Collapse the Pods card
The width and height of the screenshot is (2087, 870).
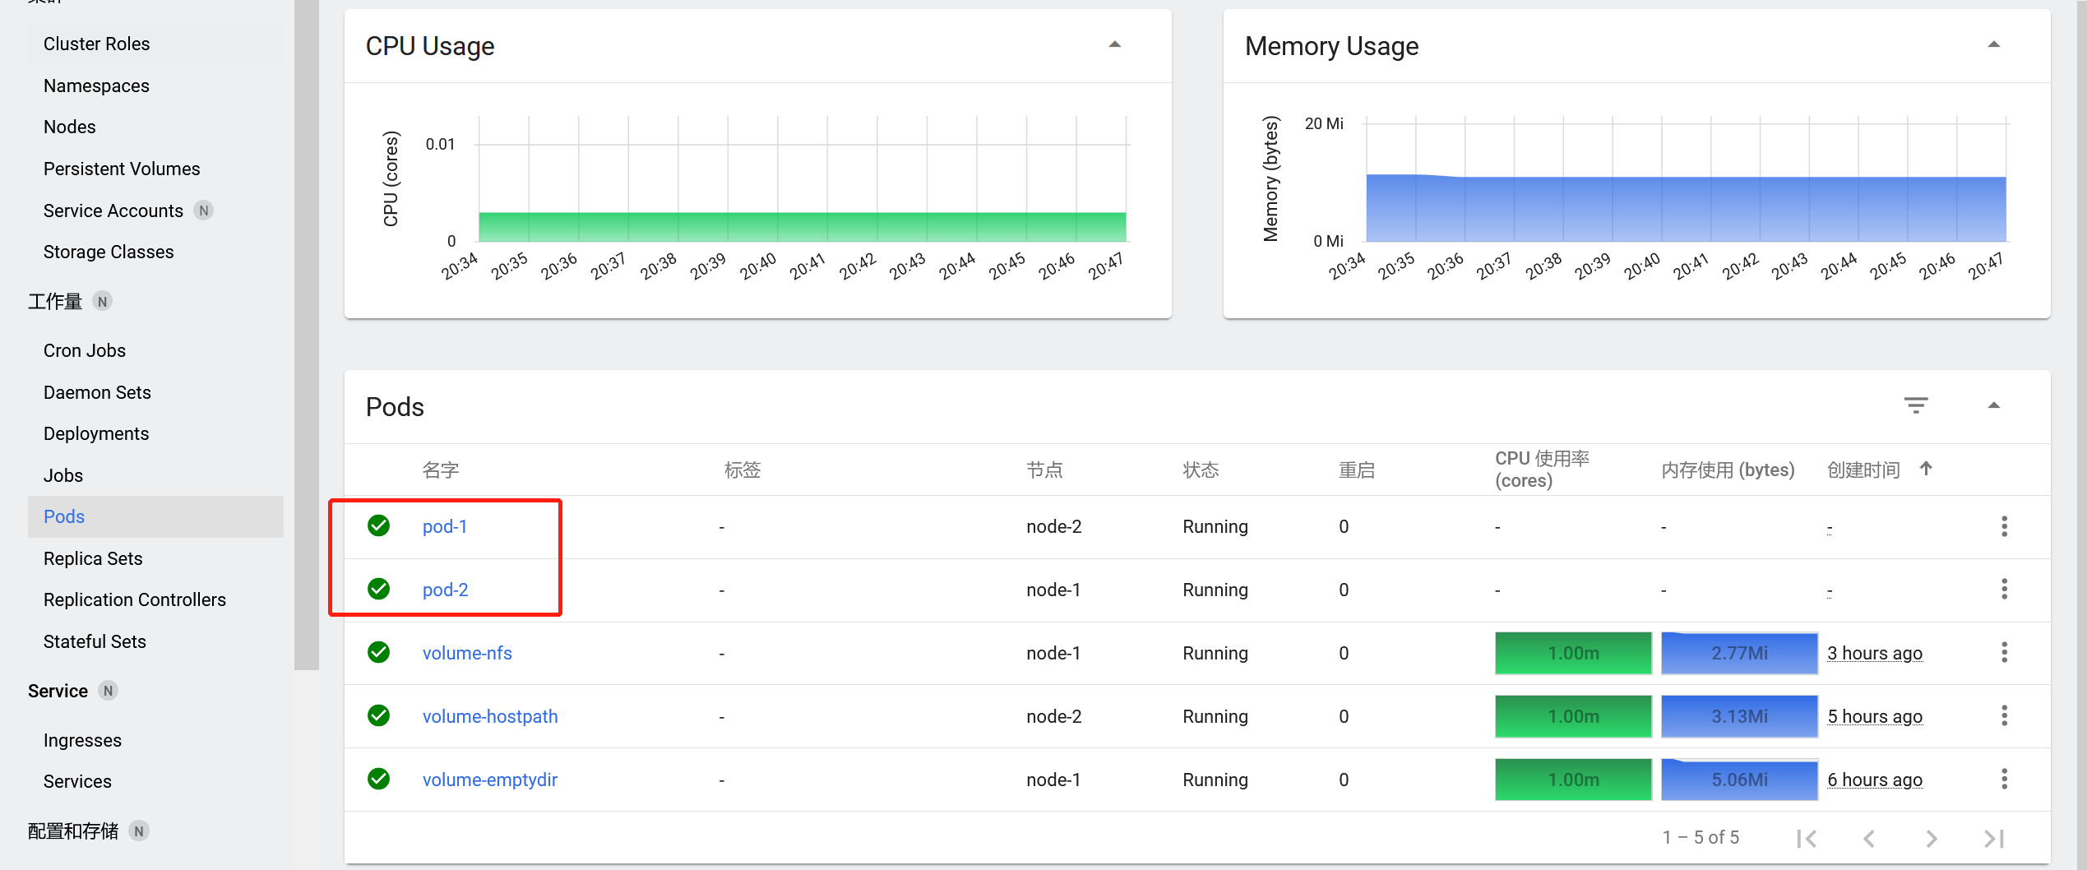[1994, 405]
